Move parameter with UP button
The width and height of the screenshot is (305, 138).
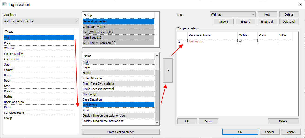187,121
